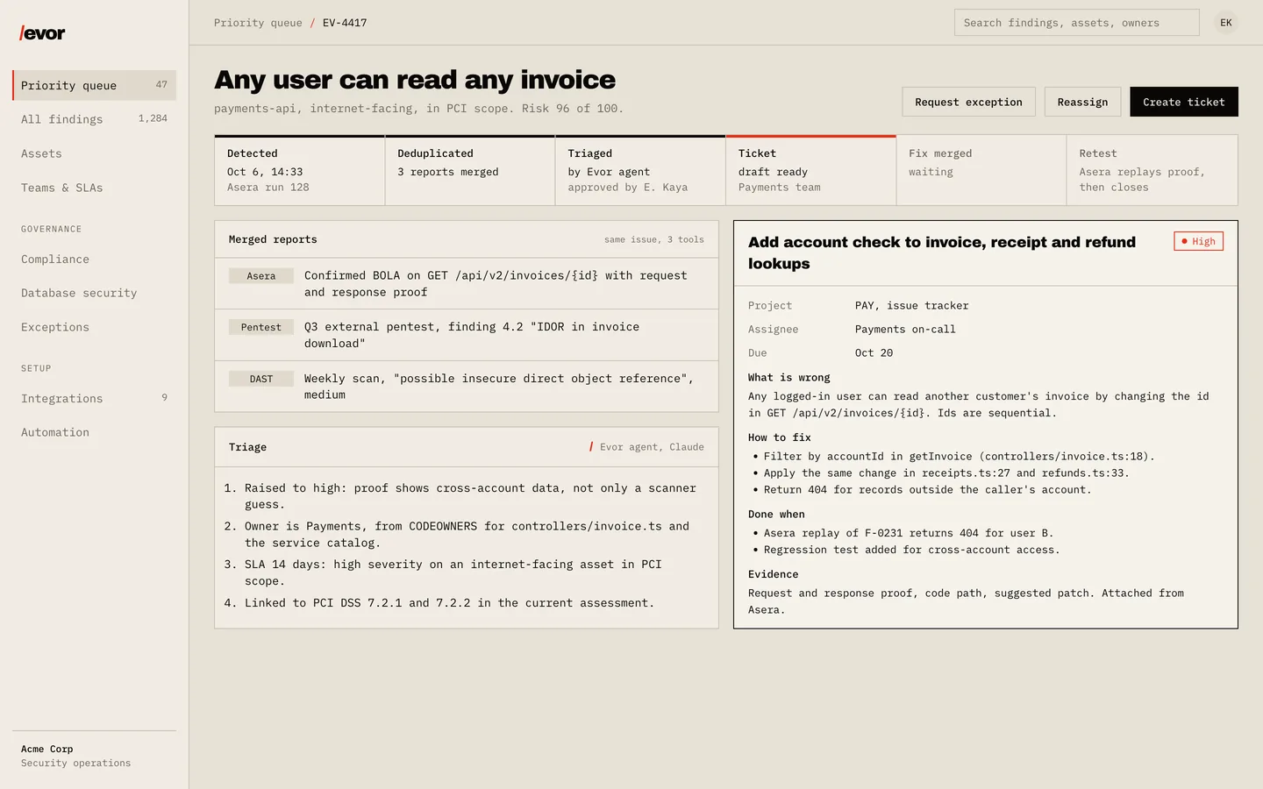Go to All findings
Image resolution: width=1263 pixels, height=789 pixels.
pyautogui.click(x=94, y=119)
